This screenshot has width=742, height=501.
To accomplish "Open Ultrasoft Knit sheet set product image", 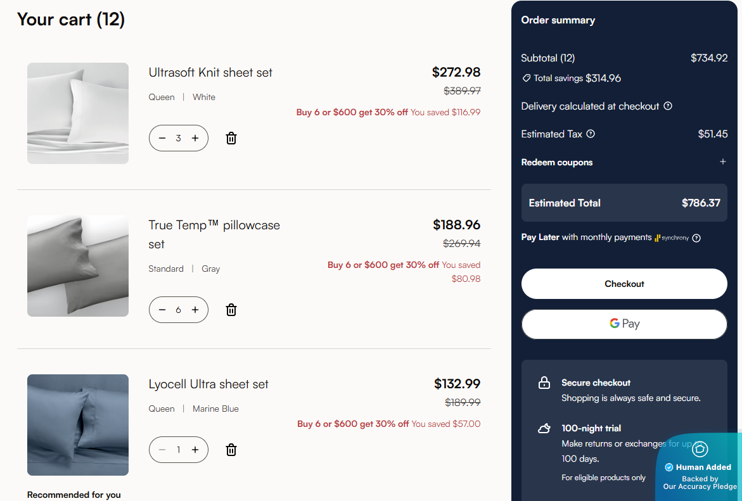I will pyautogui.click(x=78, y=113).
